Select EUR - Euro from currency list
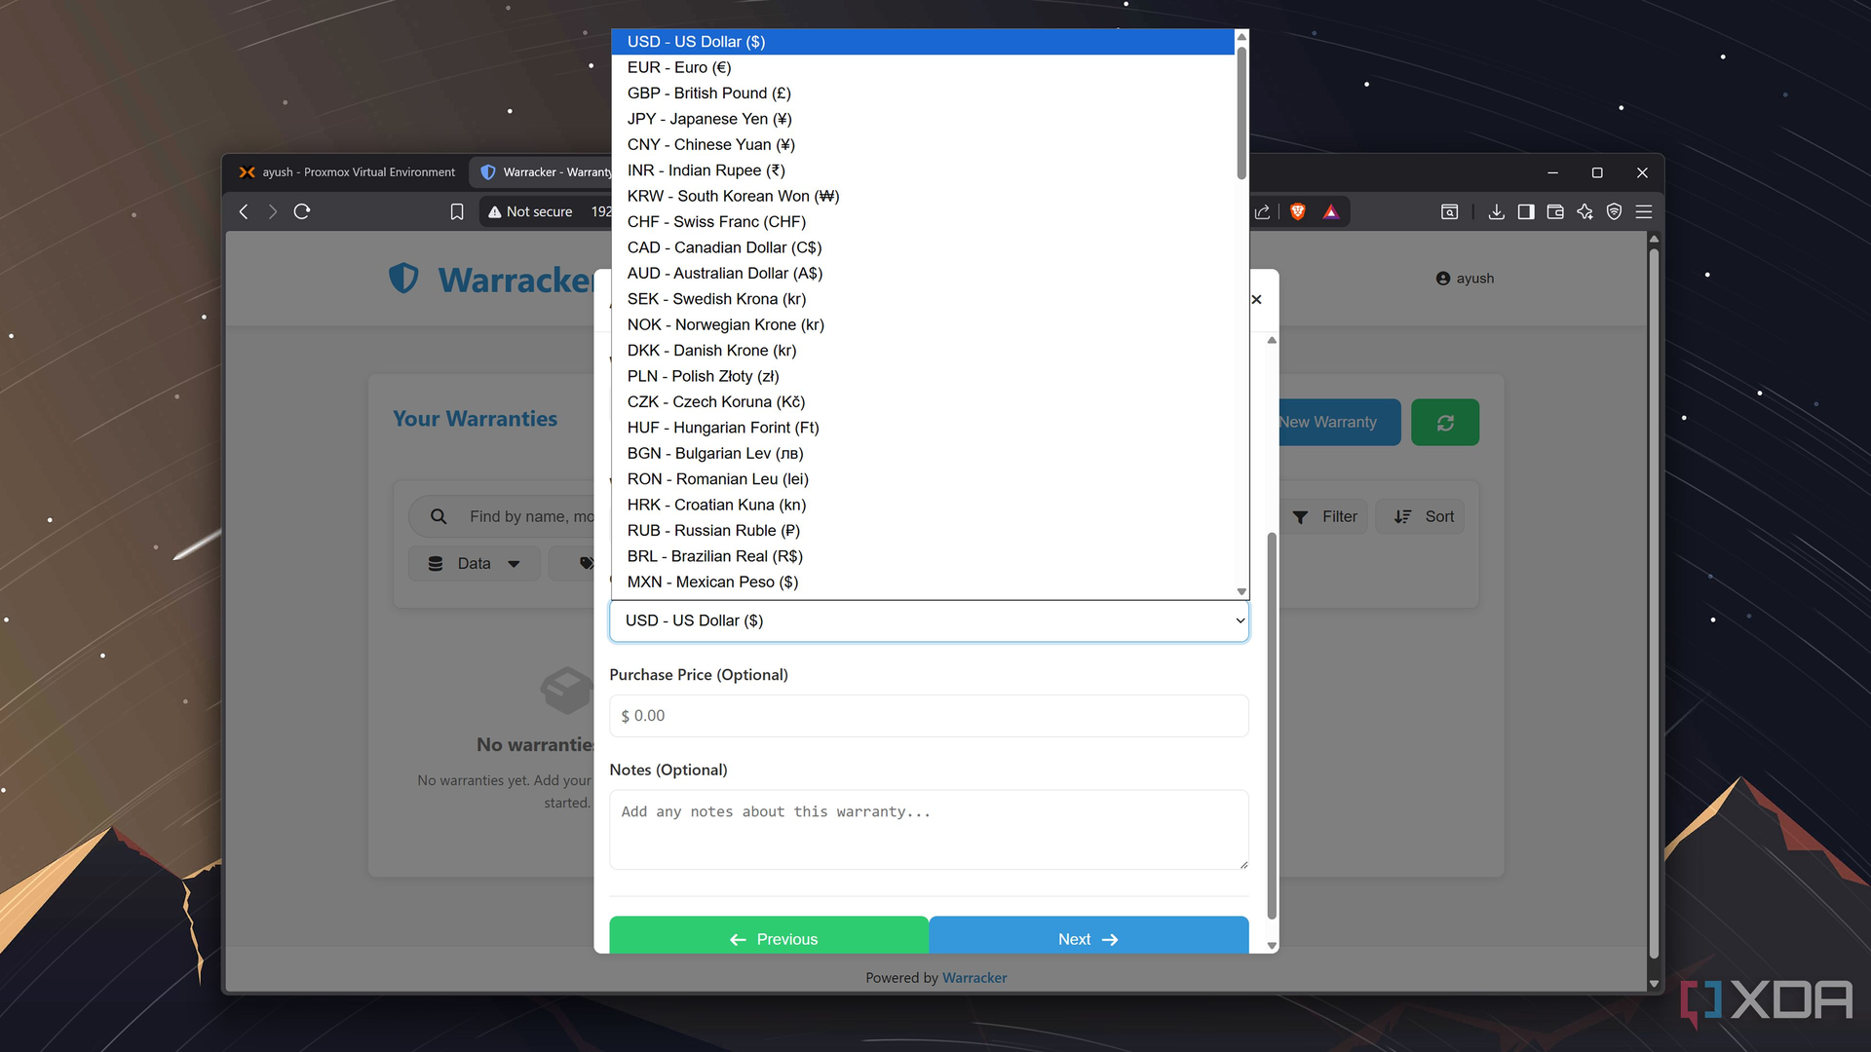1871x1052 pixels. (x=923, y=67)
